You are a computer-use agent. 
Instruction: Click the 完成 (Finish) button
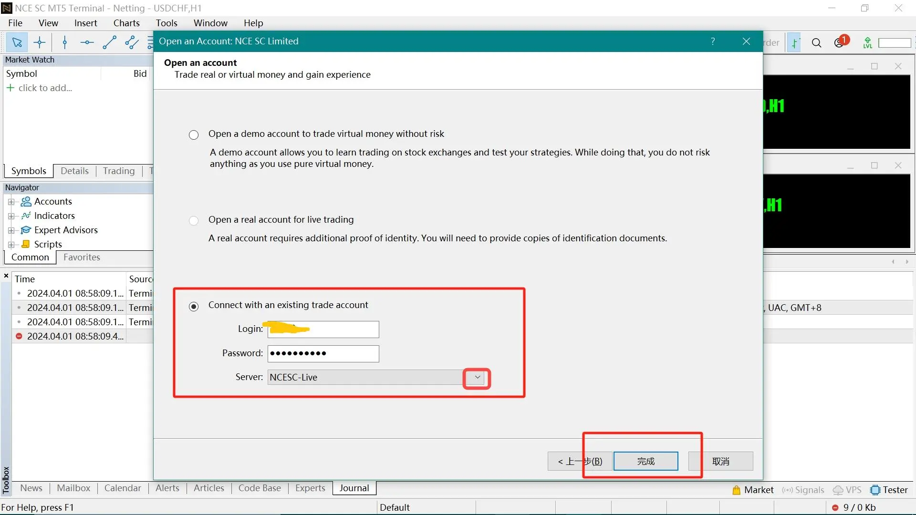tap(645, 462)
